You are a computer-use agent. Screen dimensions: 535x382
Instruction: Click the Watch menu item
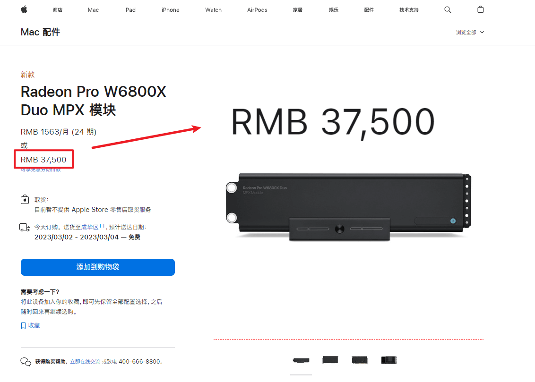coord(213,10)
